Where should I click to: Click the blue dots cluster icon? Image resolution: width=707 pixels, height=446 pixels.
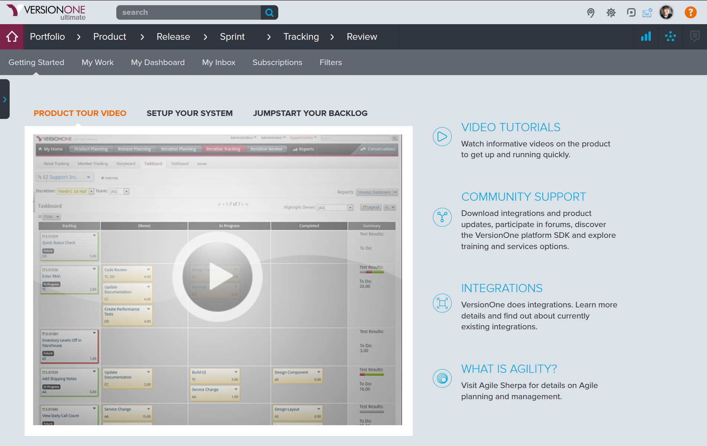point(670,37)
